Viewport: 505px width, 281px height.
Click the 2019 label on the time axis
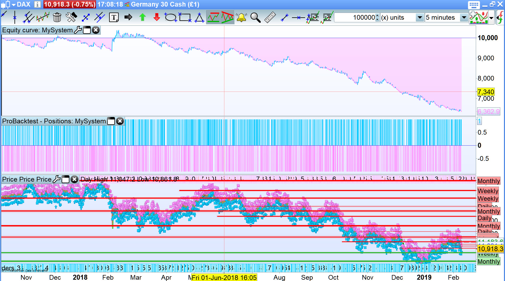click(x=424, y=277)
